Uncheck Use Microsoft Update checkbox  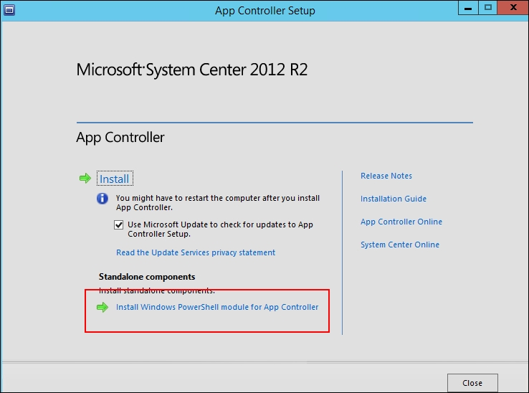(x=119, y=224)
